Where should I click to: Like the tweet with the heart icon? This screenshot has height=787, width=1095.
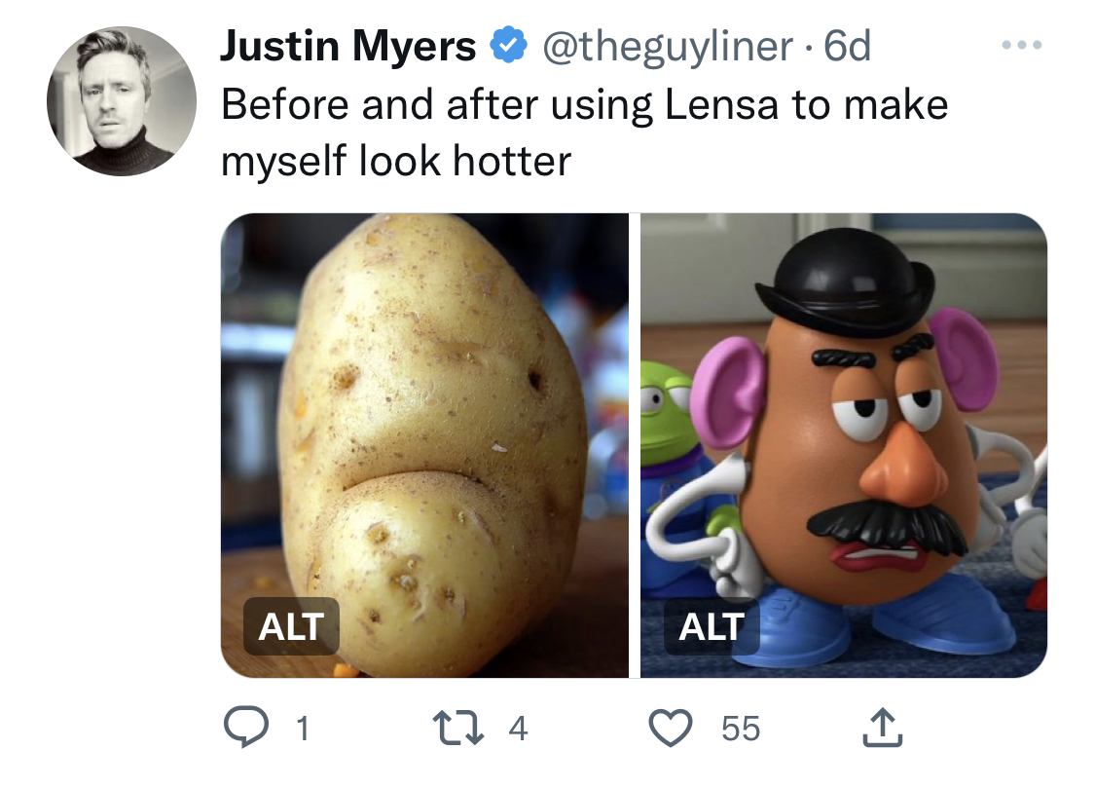tap(671, 728)
